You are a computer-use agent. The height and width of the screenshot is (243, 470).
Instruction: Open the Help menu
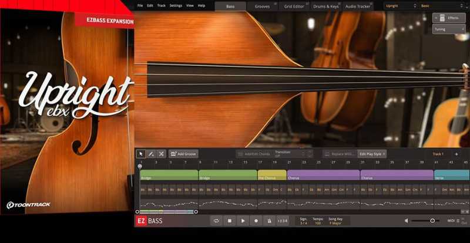tap(202, 6)
